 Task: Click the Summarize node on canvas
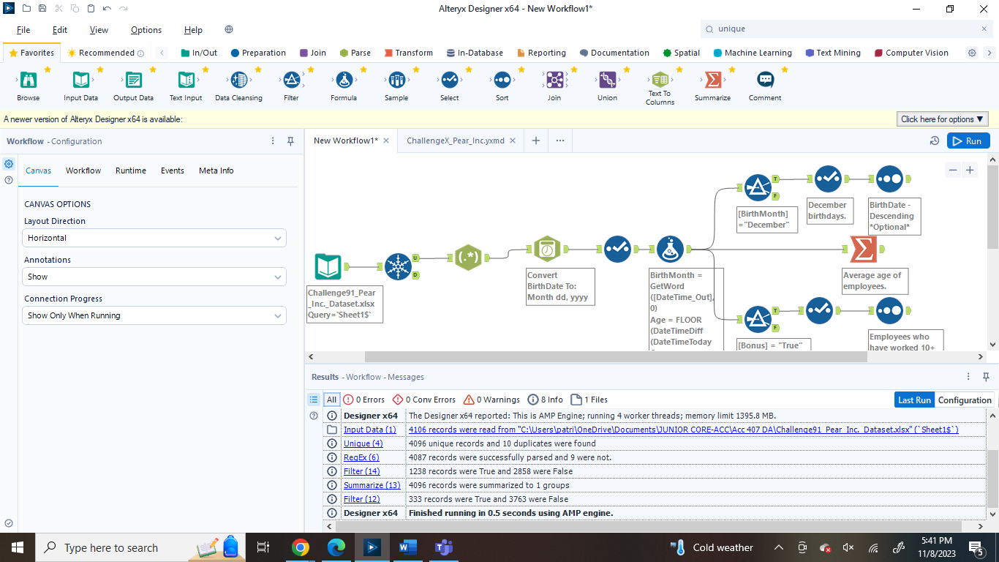pyautogui.click(x=864, y=250)
